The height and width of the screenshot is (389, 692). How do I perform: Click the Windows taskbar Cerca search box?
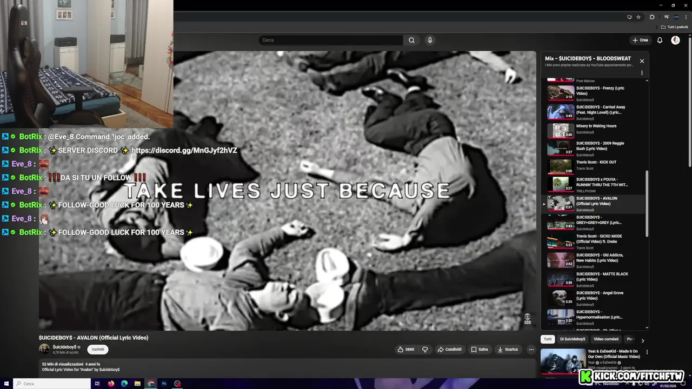52,384
